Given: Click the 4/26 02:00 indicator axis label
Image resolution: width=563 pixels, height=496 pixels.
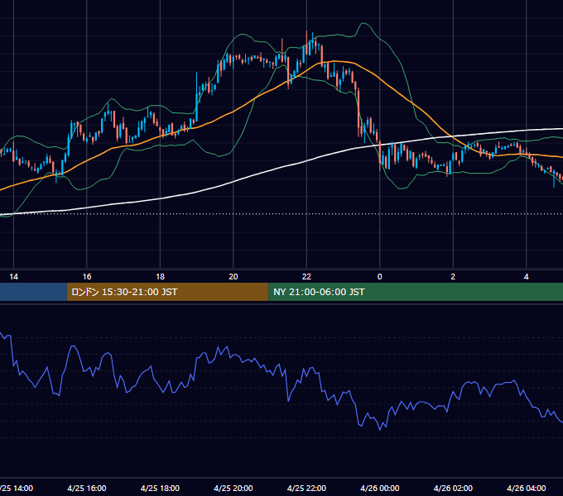Looking at the screenshot, I should (453, 489).
